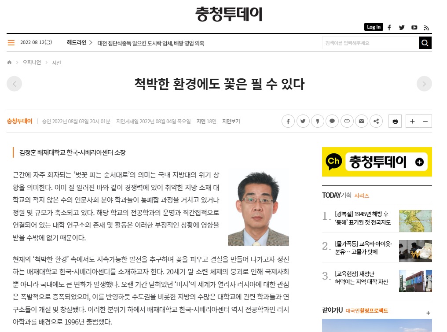Click article title 척박한 환경에도 꽃은 필 수 있다

coord(219,84)
